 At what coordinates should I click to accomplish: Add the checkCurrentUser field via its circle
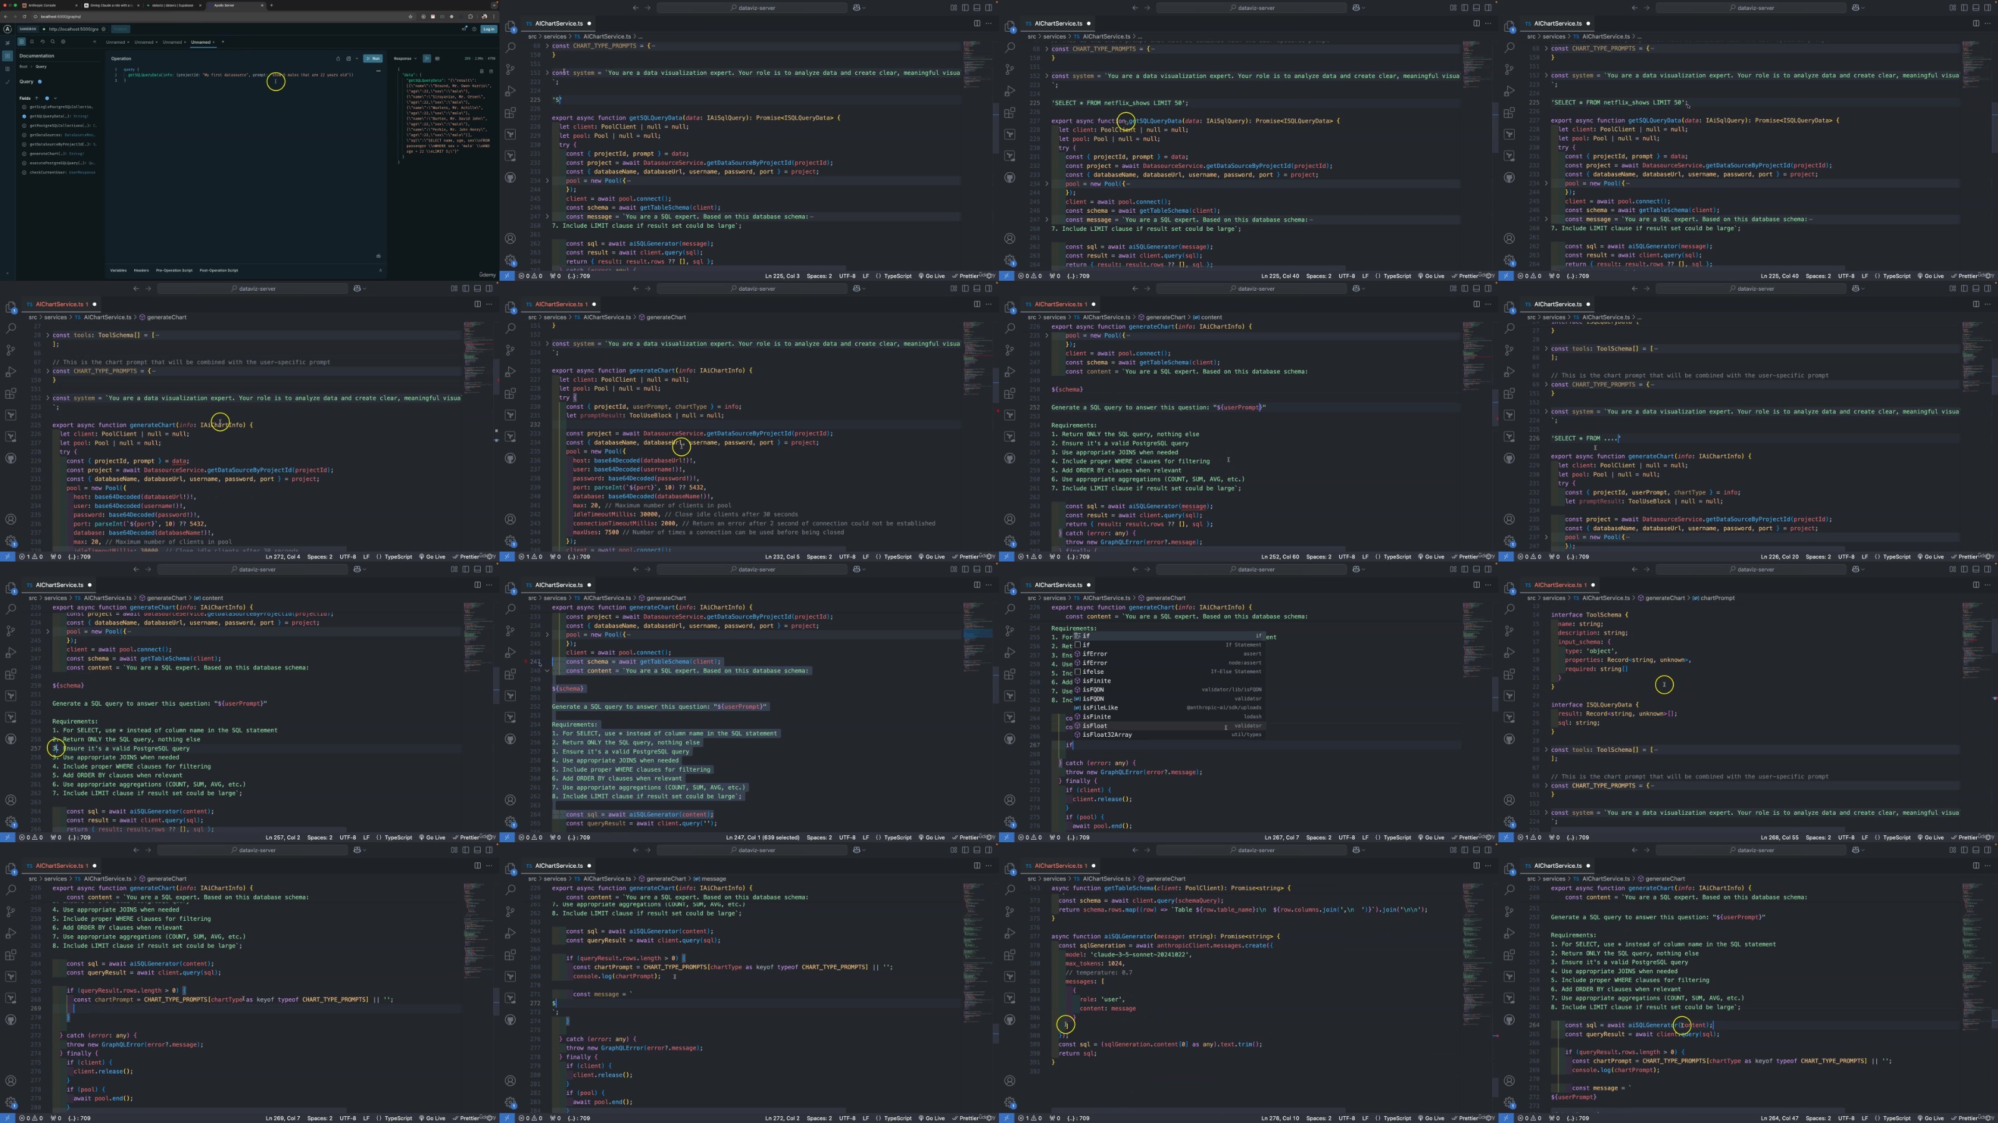[x=24, y=173]
